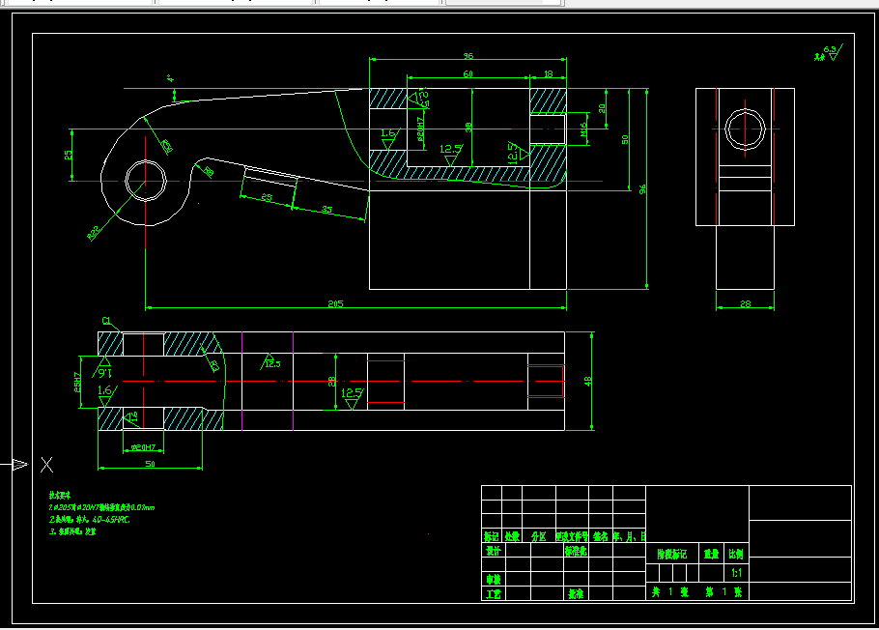Select technical note line 1 about 0.08mm
Viewport: 879px width, 630px height.
coord(101,507)
